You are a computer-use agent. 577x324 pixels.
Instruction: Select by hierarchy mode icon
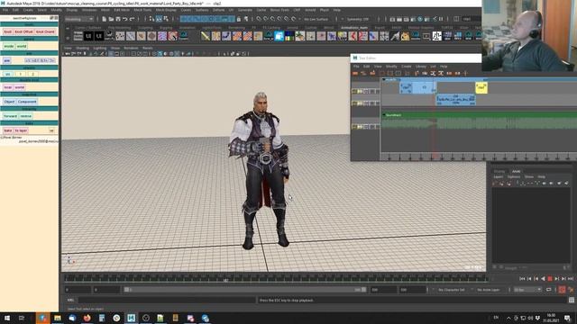(151, 19)
